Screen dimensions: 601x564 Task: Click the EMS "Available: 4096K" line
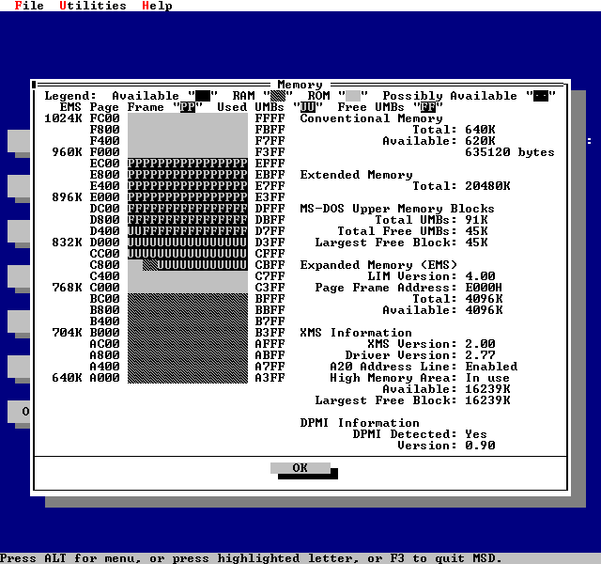(442, 310)
